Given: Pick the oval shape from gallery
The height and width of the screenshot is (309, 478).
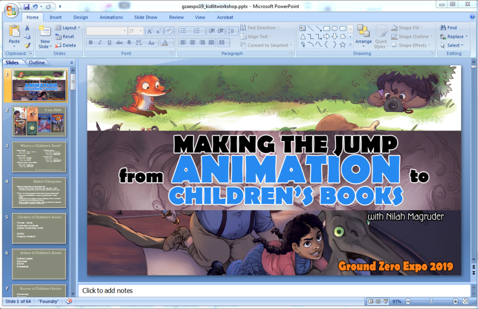Looking at the screenshot, I should pyautogui.click(x=335, y=28).
